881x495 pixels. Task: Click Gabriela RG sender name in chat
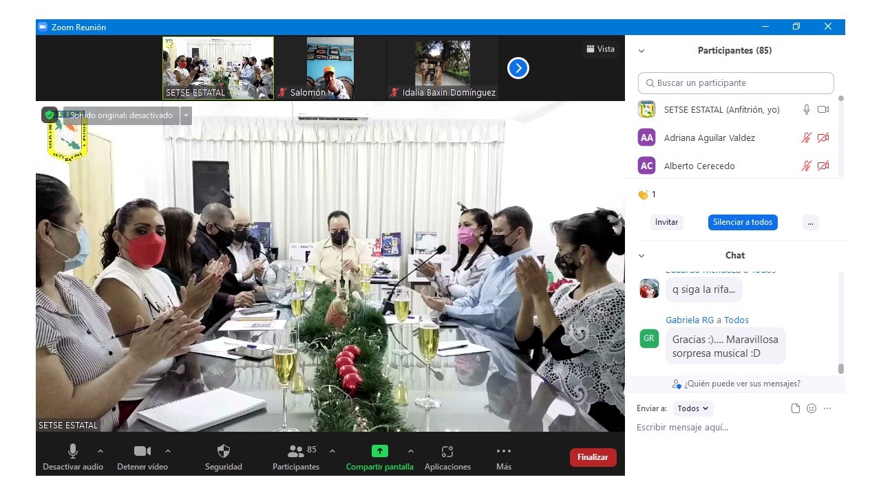tap(690, 320)
